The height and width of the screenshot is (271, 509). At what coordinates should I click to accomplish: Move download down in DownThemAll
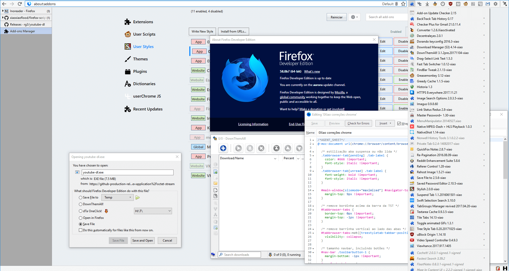[299, 148]
